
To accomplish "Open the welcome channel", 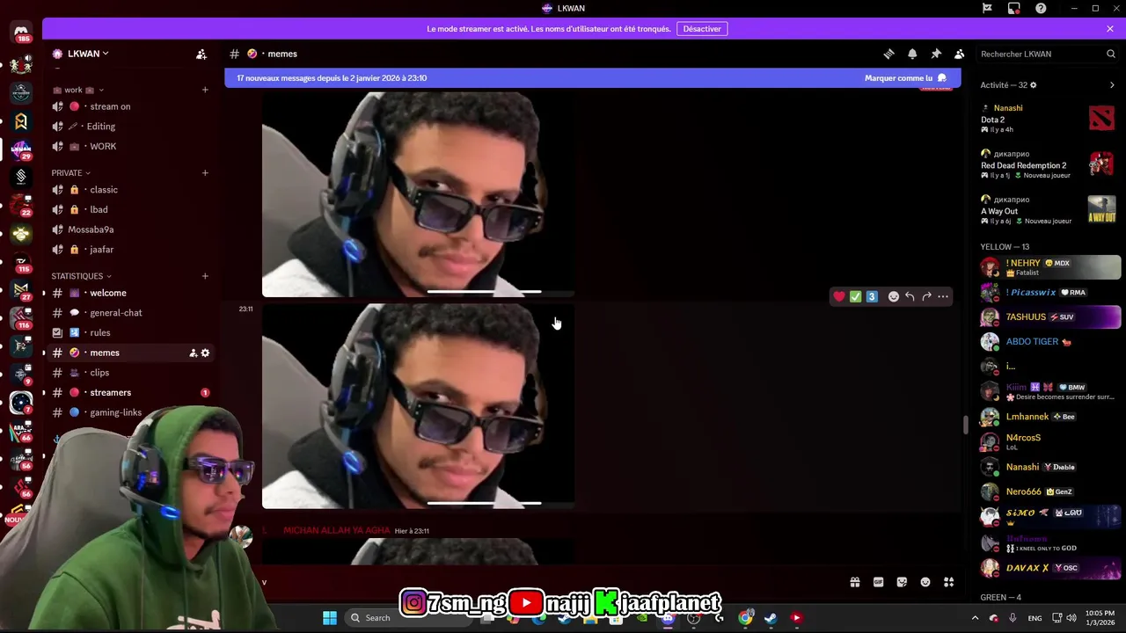I will tap(130, 293).
